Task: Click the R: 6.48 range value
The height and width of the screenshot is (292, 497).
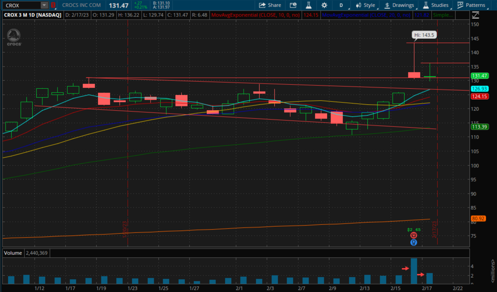Action: pos(200,15)
